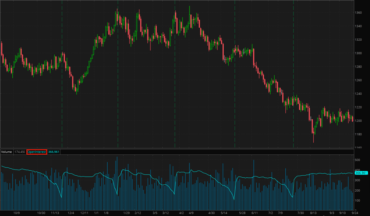Viewport: 370px width, 216px height.
Task: Click the Volume value 174,450 readout
Action: pos(20,152)
